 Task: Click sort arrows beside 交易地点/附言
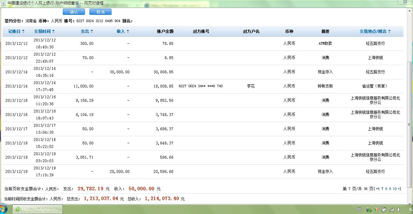coord(389,32)
